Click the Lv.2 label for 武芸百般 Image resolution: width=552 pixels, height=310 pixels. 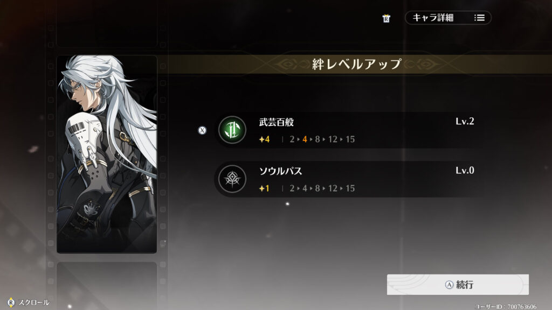coord(465,121)
